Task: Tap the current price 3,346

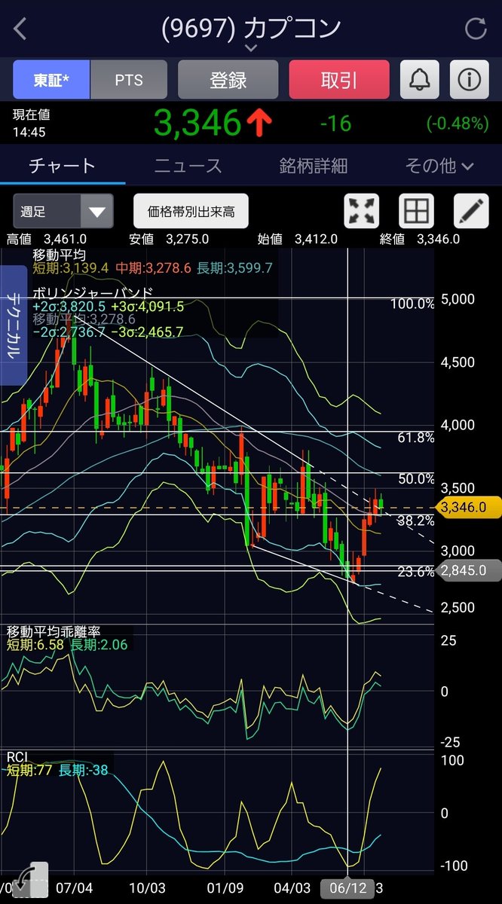Action: (x=197, y=123)
